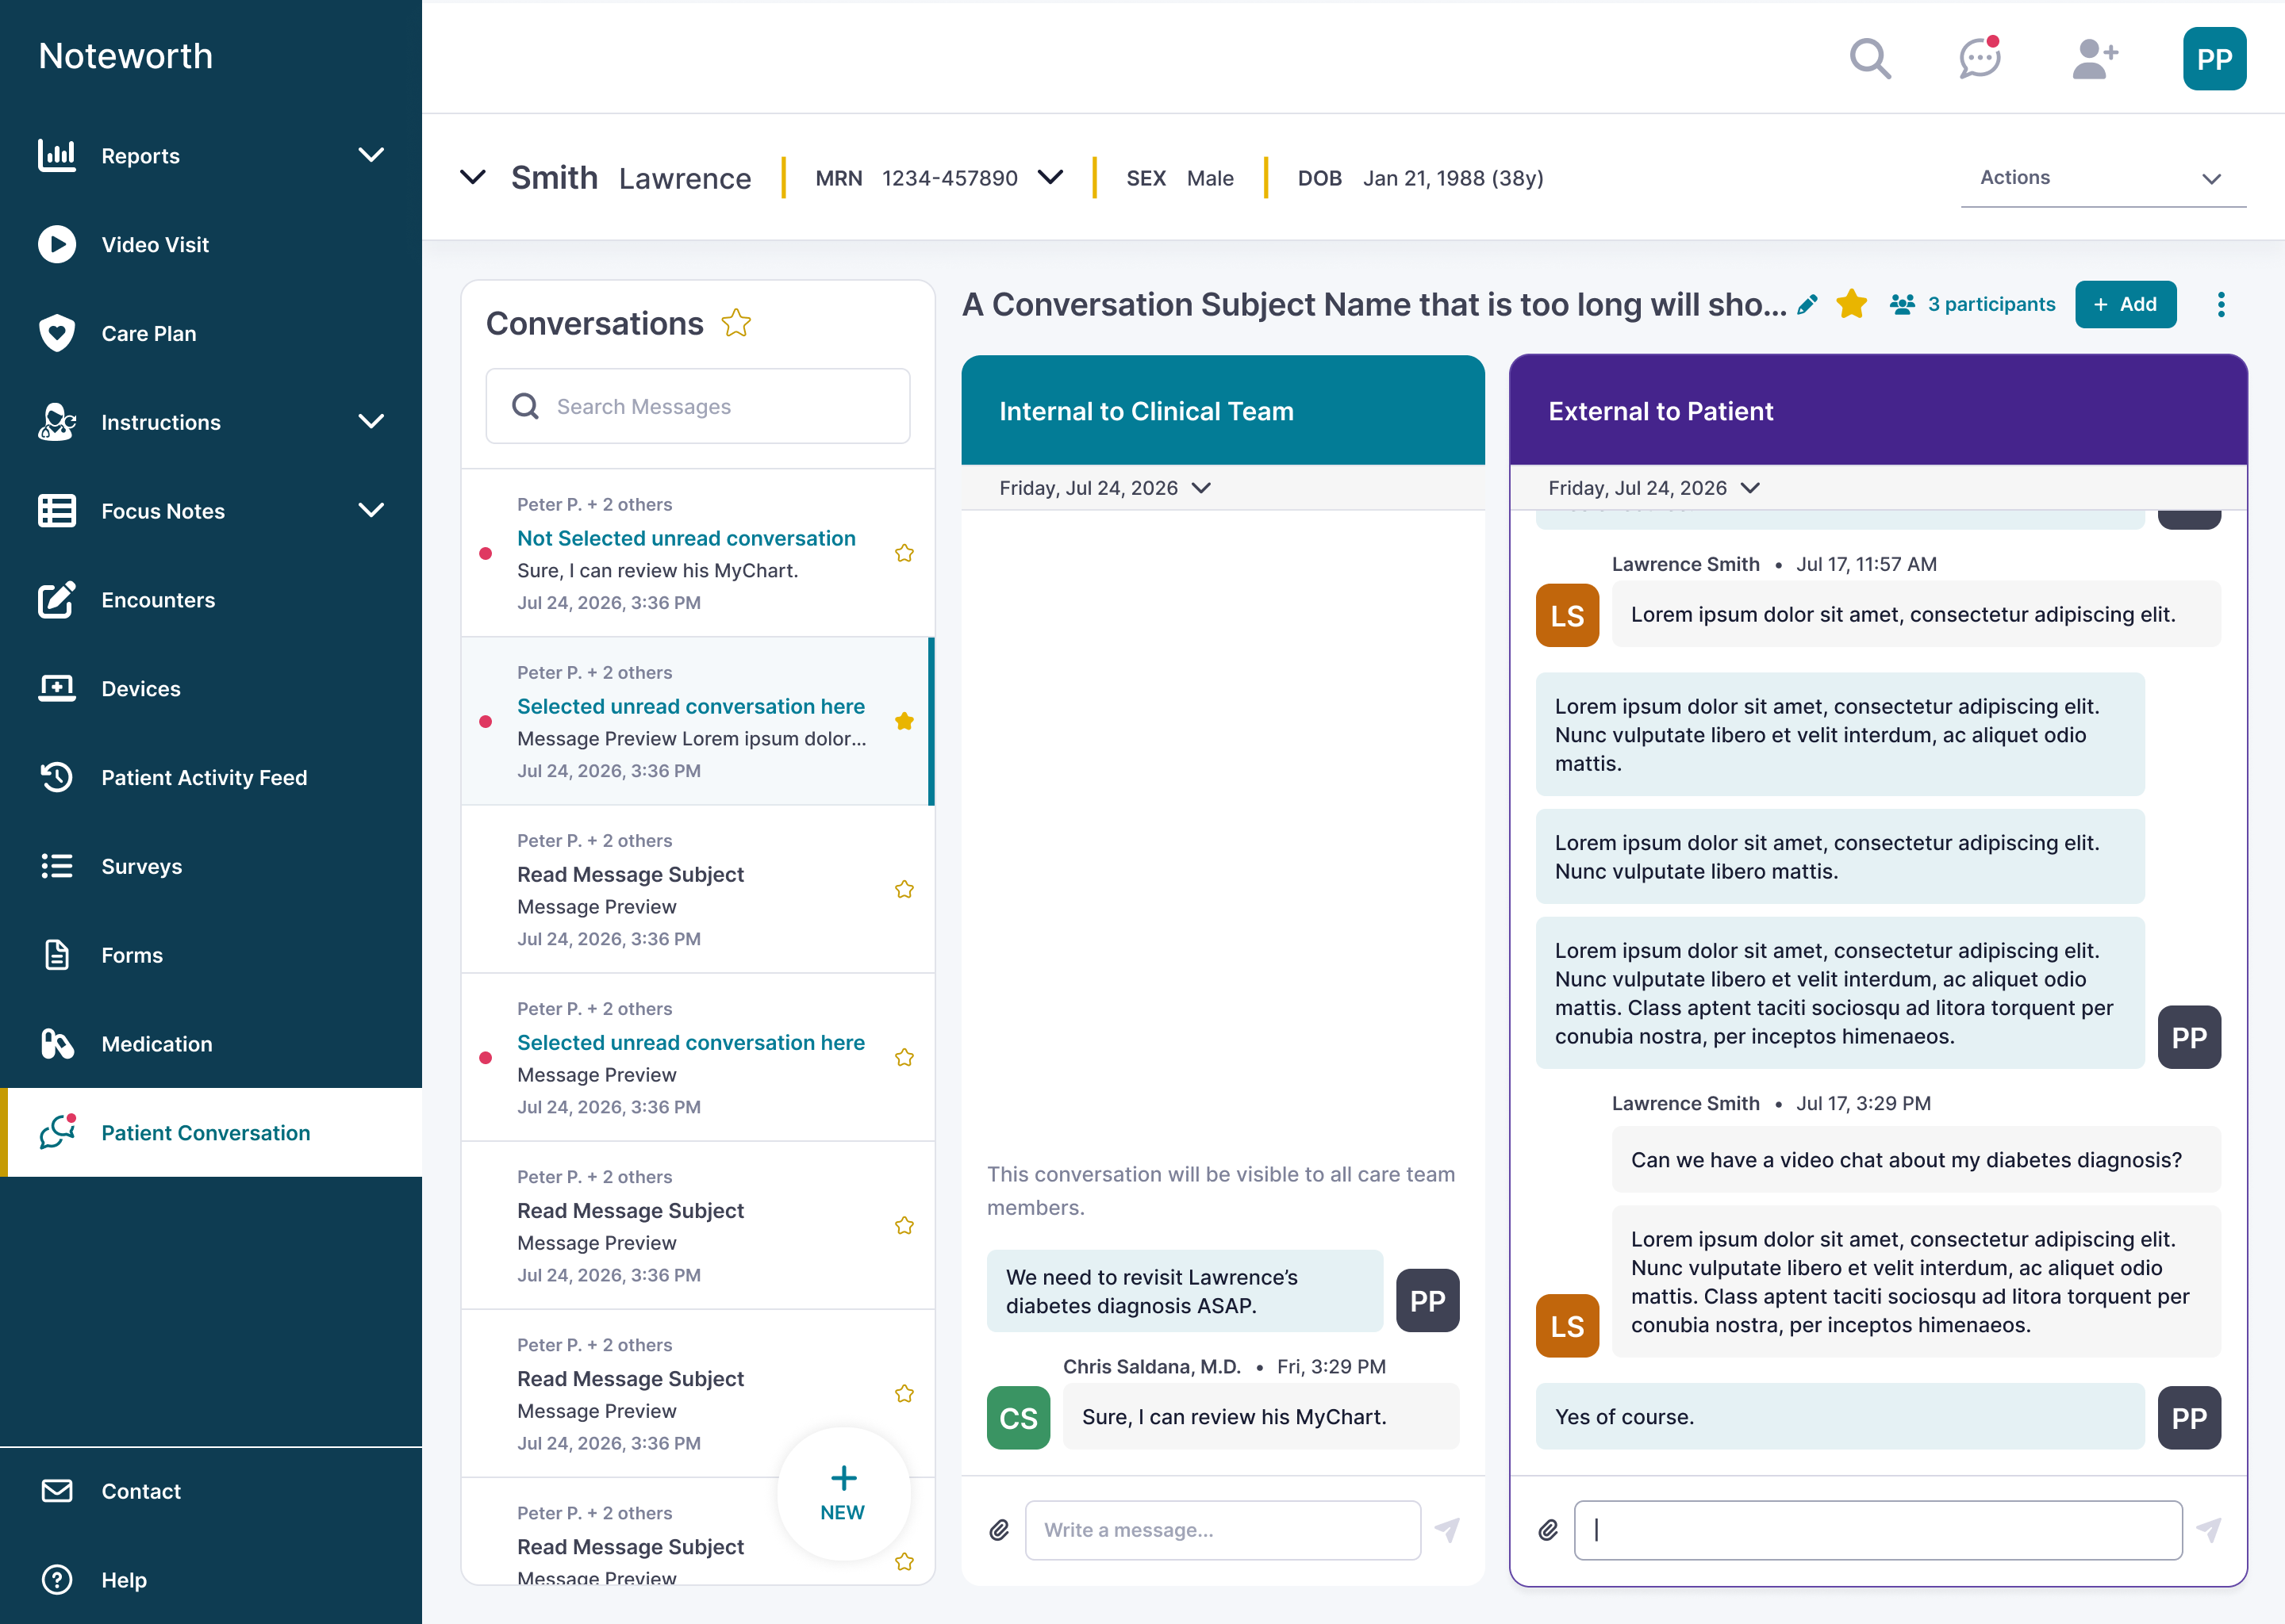Send the Internal team message
The height and width of the screenshot is (1624, 2285).
[1448, 1530]
